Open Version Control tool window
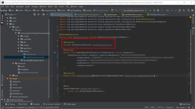Image resolution: width=195 pixels, height=109 pixels. 51,104
